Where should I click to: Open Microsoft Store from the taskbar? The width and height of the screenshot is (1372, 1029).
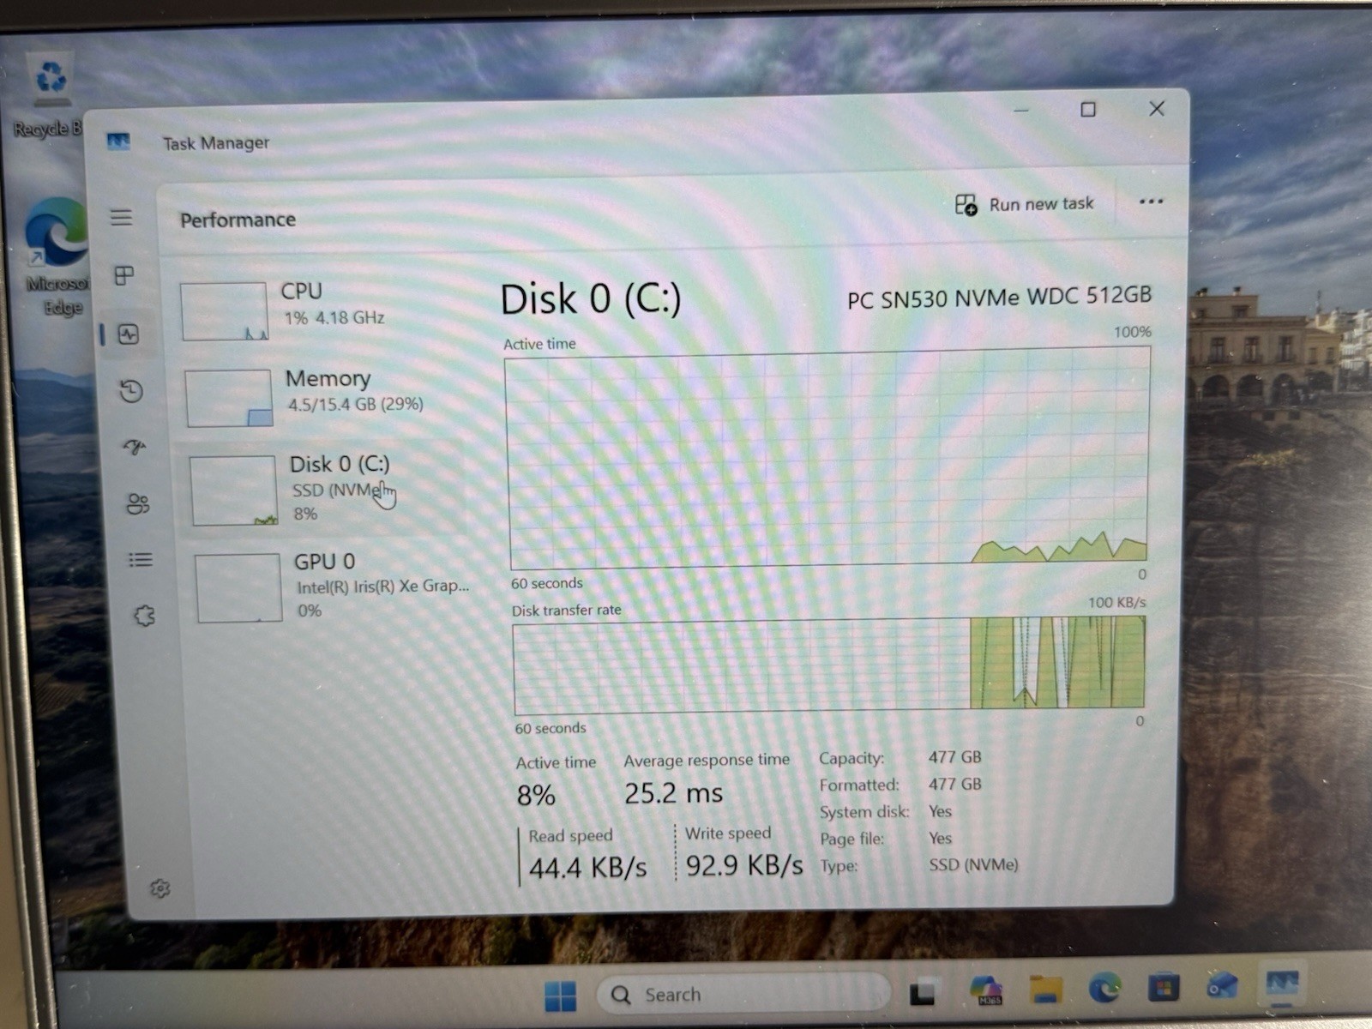[x=1164, y=988]
